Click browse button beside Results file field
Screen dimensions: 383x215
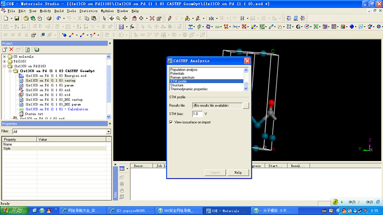[x=246, y=105]
